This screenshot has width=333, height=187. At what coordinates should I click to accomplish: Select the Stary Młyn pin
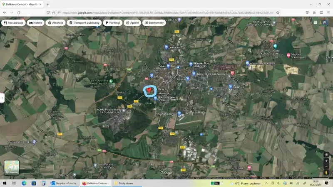75,175
